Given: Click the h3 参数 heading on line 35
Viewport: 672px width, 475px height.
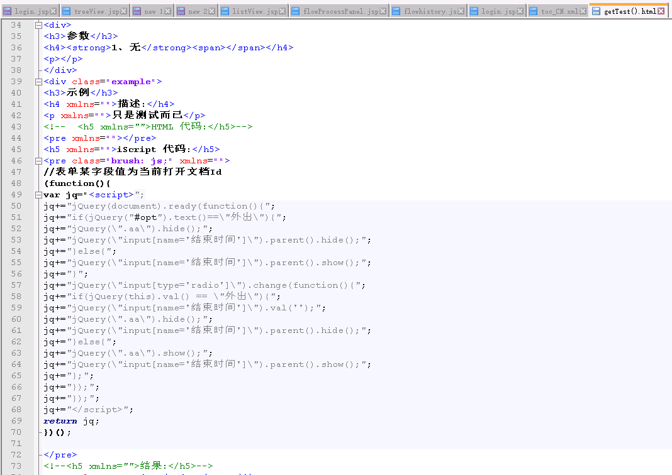Looking at the screenshot, I should tap(81, 36).
